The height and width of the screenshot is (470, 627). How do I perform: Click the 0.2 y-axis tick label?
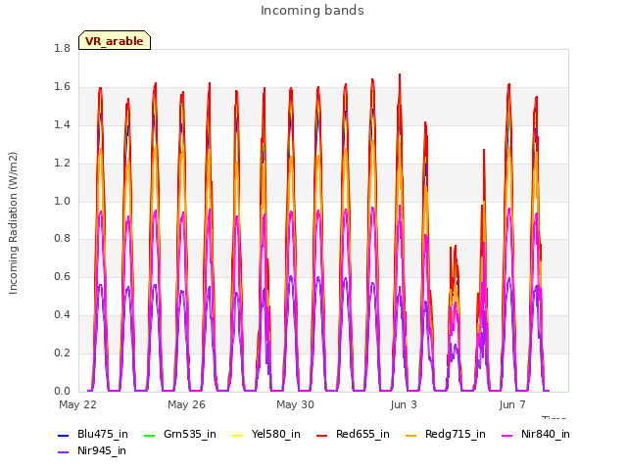tap(62, 352)
